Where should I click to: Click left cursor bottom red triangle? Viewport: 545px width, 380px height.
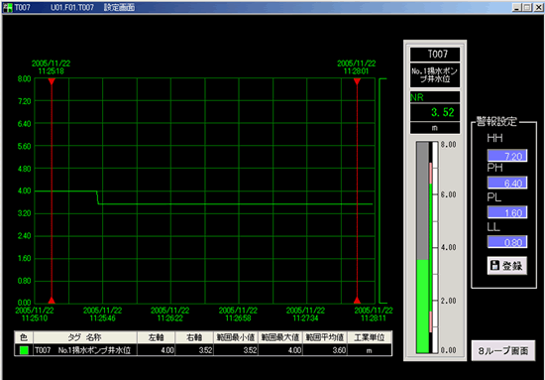52,300
